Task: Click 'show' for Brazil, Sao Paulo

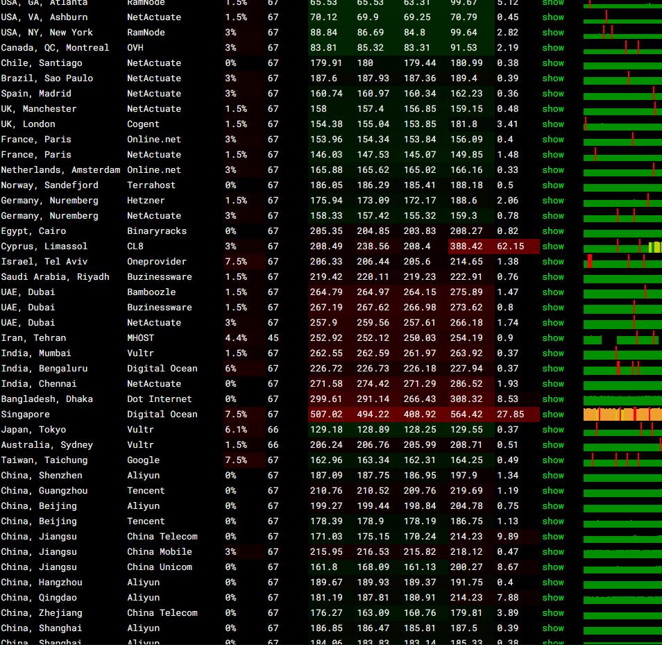Action: (552, 78)
